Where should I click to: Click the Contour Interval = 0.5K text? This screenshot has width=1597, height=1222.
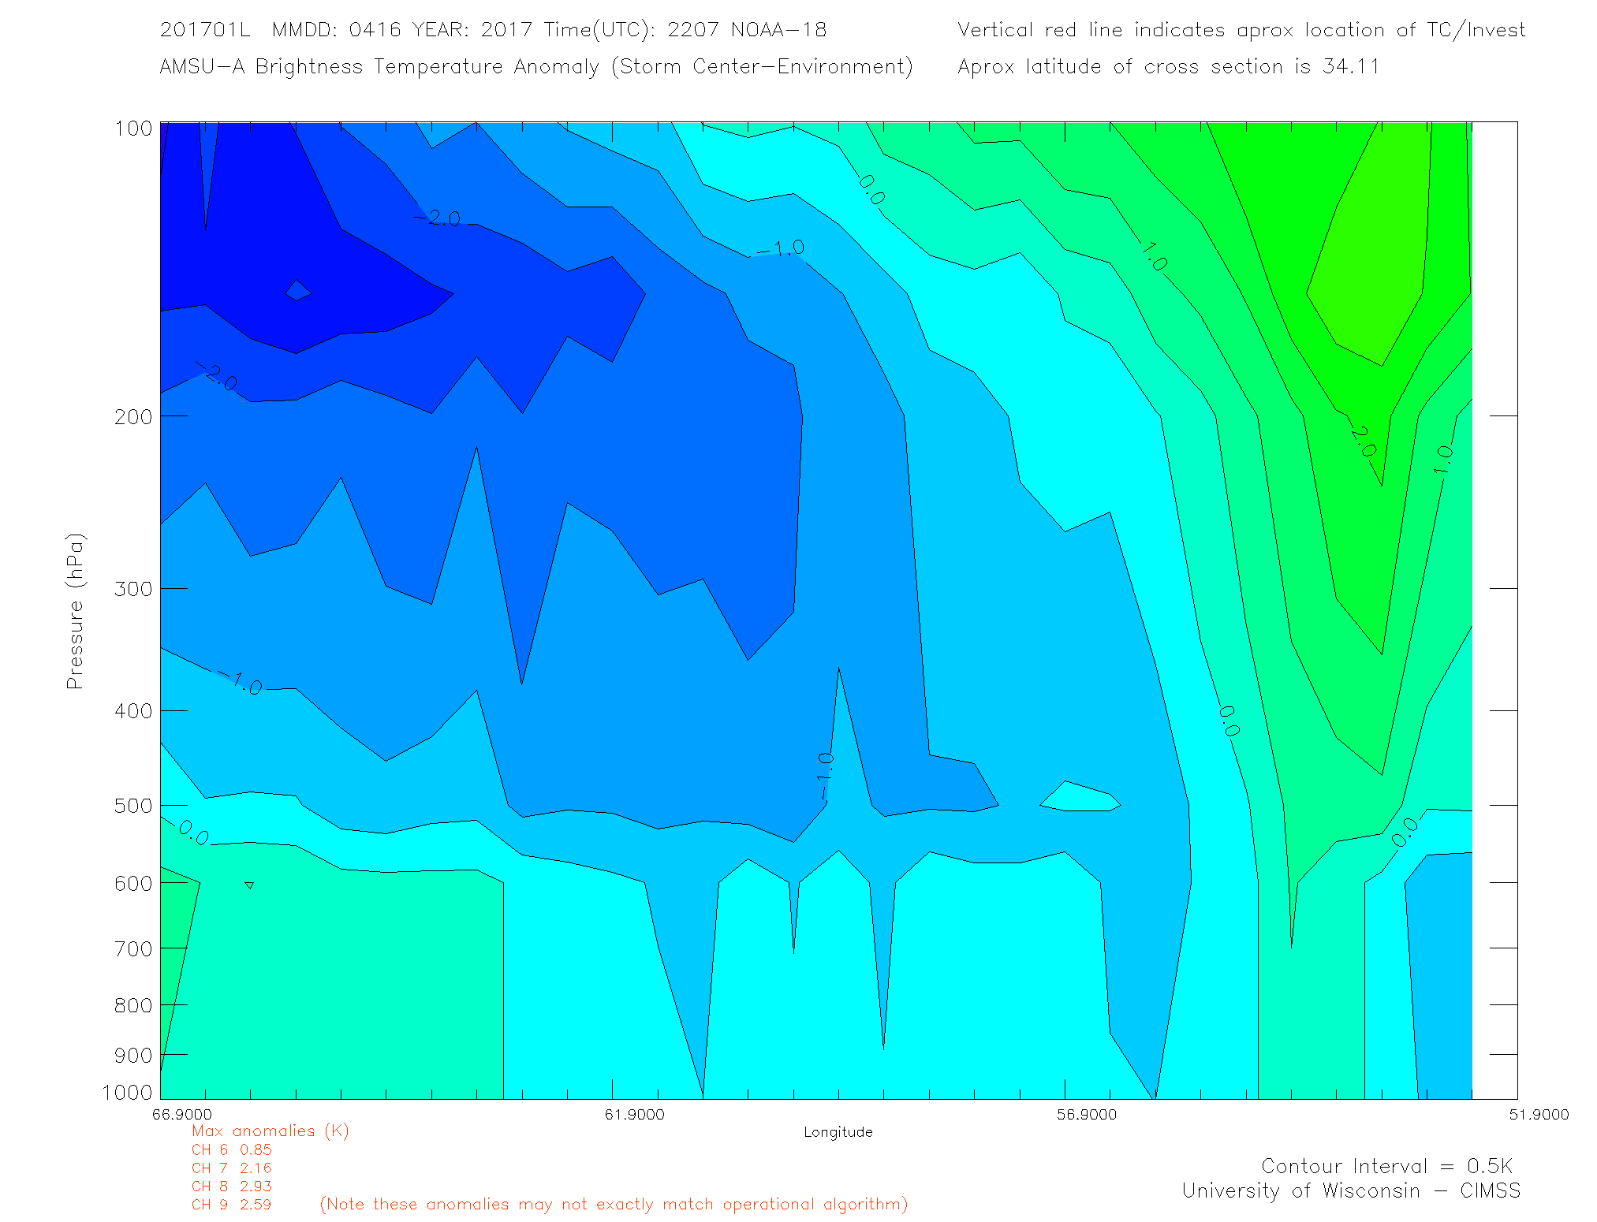(x=1386, y=1166)
